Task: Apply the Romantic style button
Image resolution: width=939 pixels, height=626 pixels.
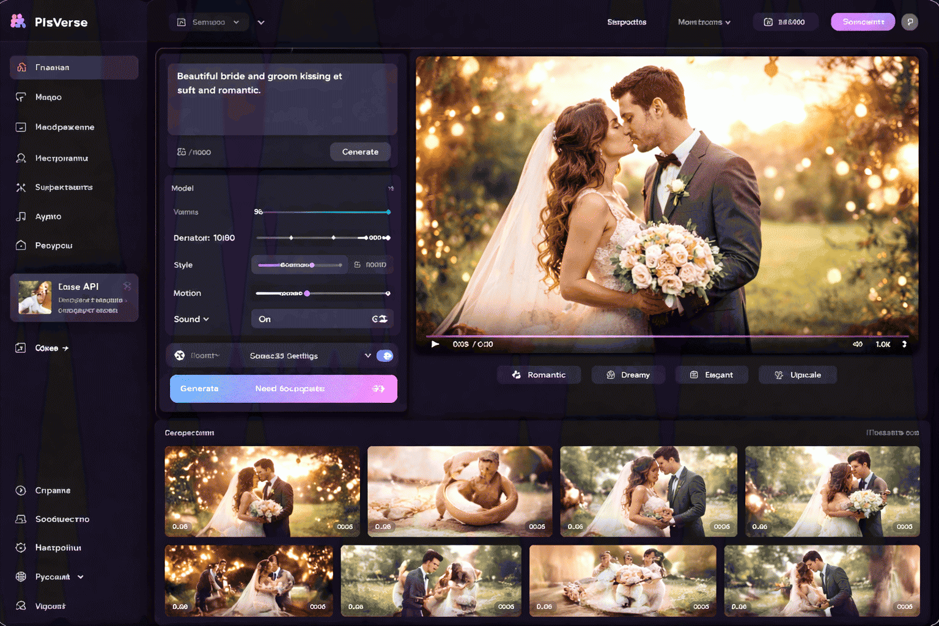Action: click(x=539, y=375)
